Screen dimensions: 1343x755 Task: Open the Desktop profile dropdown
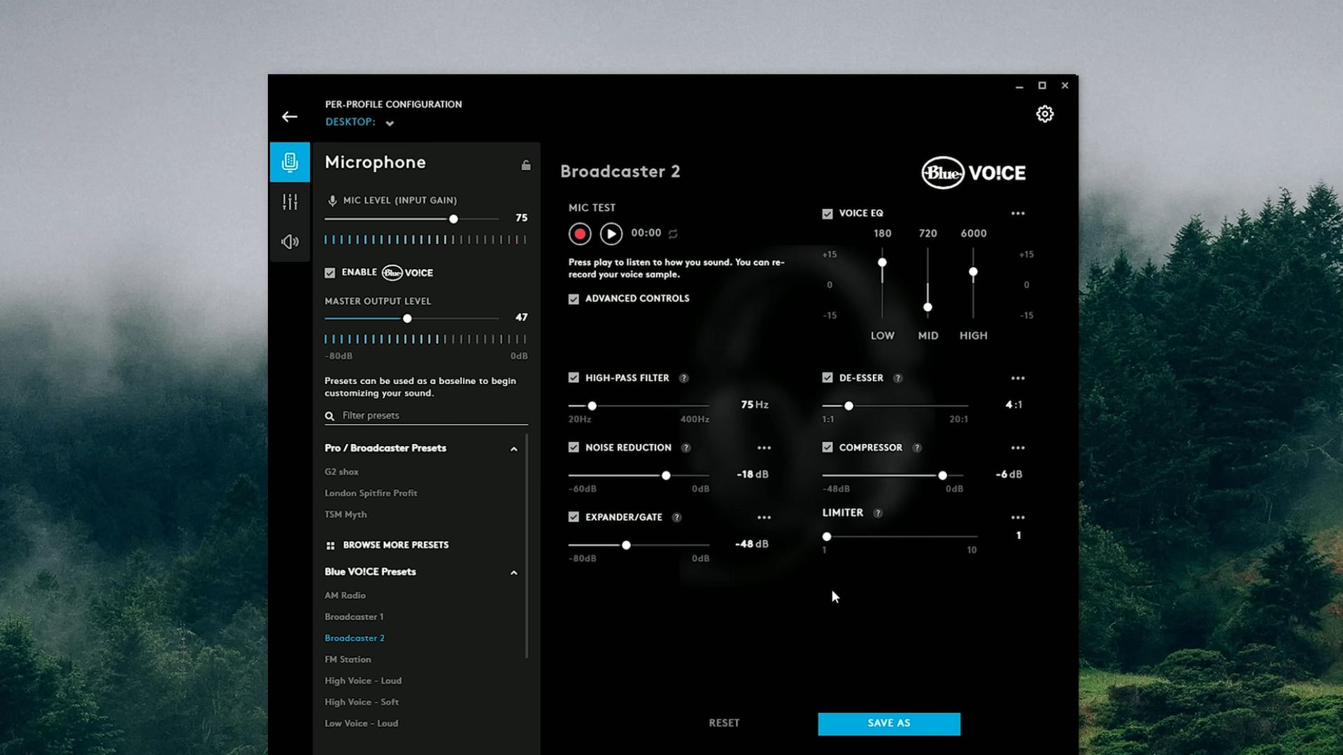(x=389, y=123)
